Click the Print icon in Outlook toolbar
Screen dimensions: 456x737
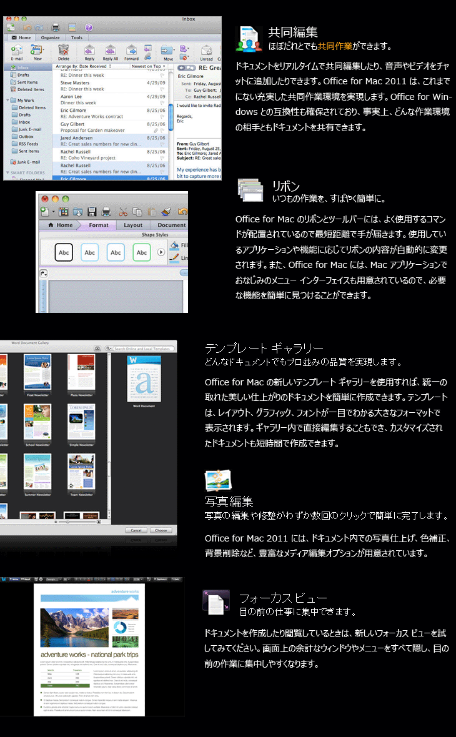pyautogui.click(x=56, y=27)
